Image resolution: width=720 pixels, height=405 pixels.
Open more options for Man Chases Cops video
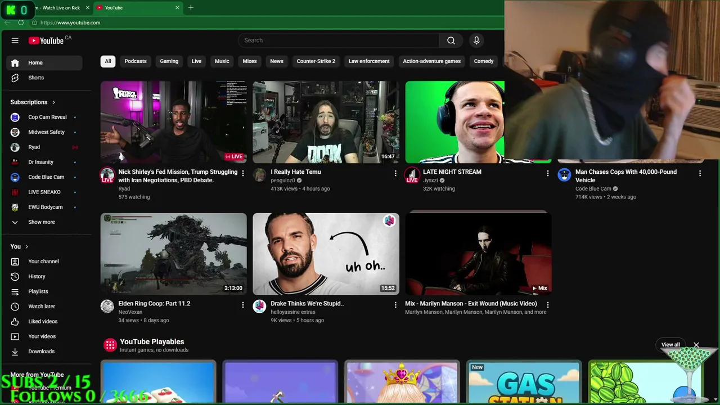click(700, 173)
